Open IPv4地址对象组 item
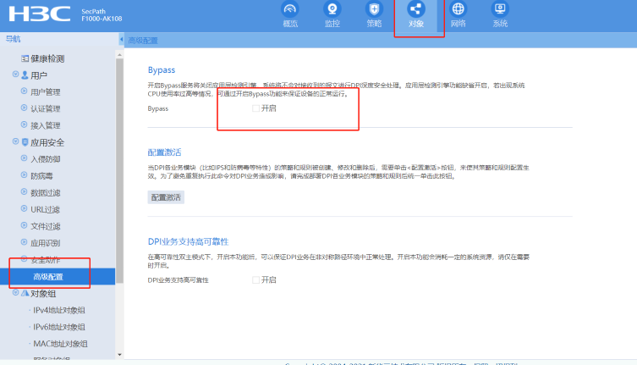Image resolution: width=637 pixels, height=365 pixels. click(x=59, y=311)
